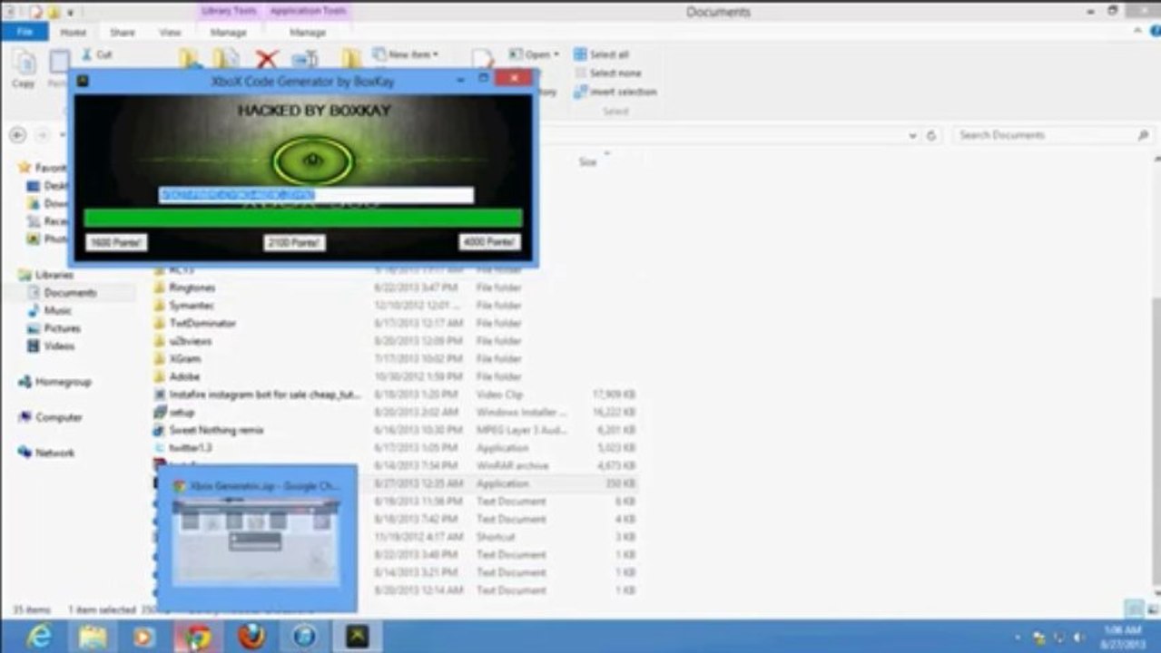Select the twitter1.3 application file

click(189, 448)
